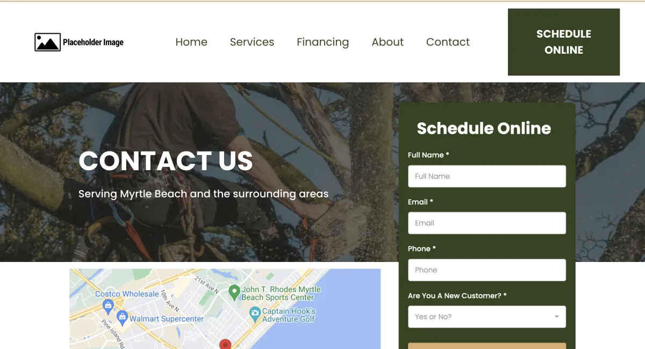Click the Schedule Online header button
Image resolution: width=645 pixels, height=349 pixels.
coord(564,42)
